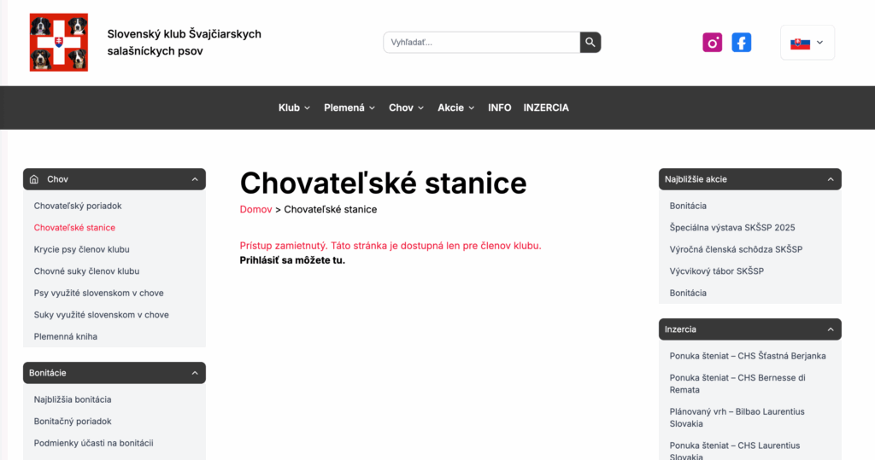Click the club logo with dogs

[x=58, y=43]
